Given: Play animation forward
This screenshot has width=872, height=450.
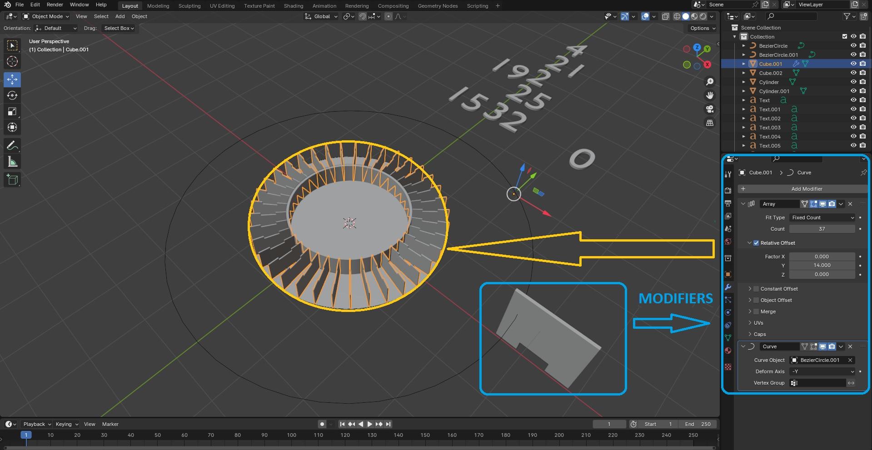Looking at the screenshot, I should 370,424.
